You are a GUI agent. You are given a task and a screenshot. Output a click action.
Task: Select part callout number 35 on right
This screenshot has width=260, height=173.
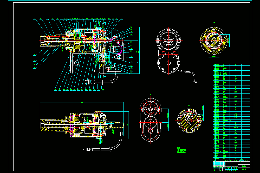click(x=131, y=35)
